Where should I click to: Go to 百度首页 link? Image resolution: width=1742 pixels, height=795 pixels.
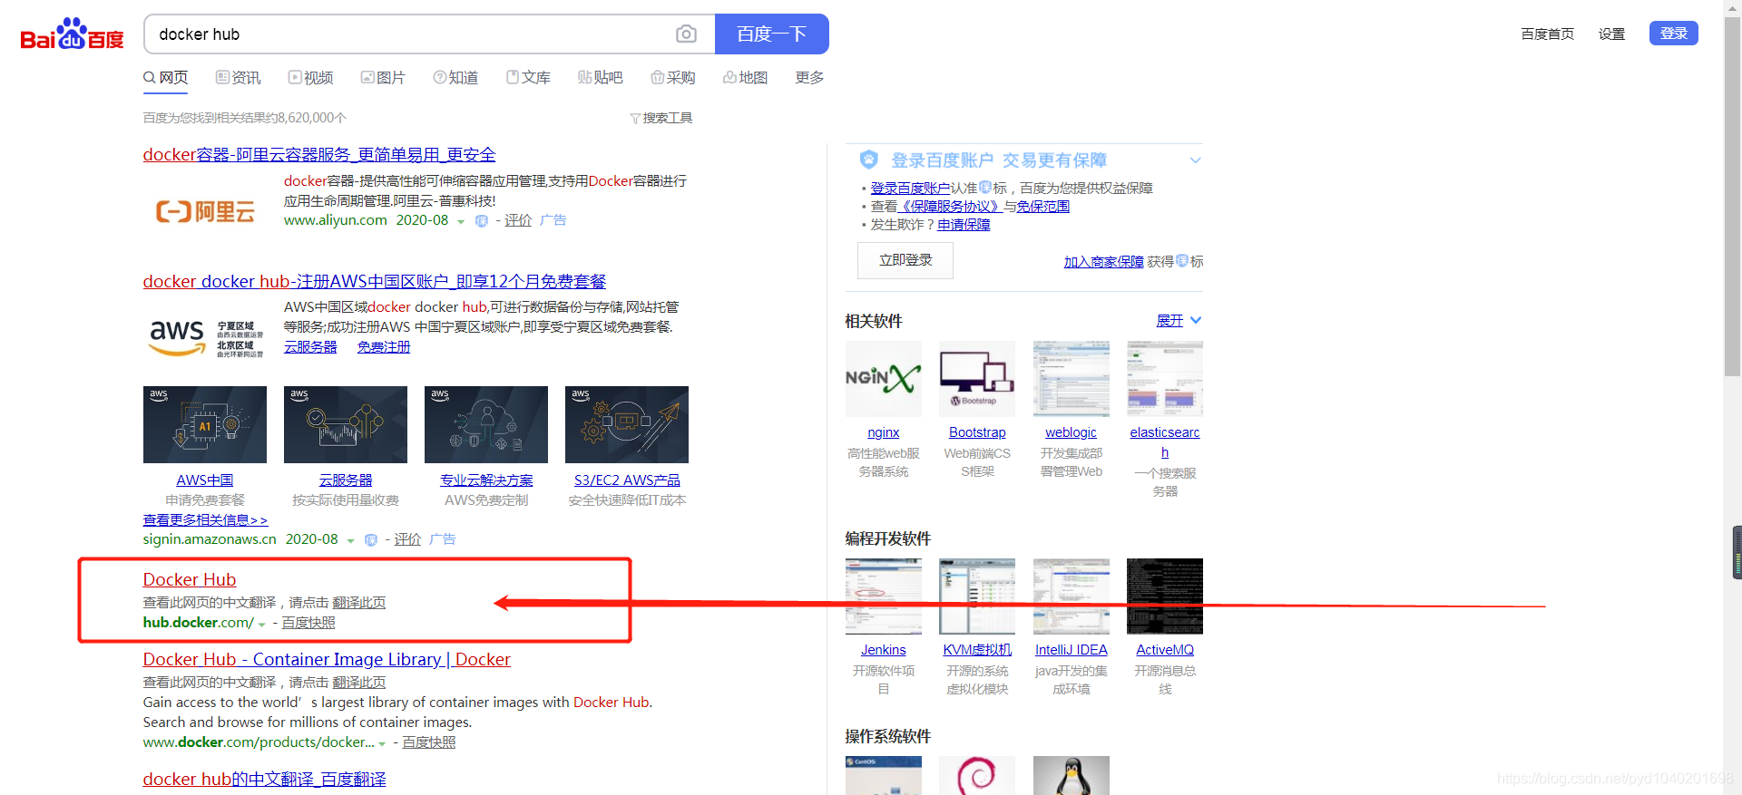[x=1547, y=34]
